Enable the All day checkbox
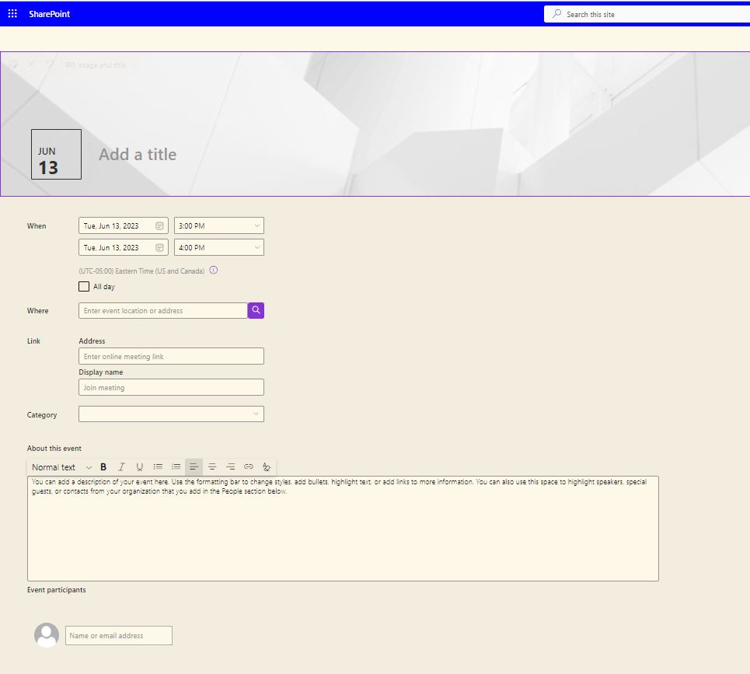This screenshot has height=674, width=750. click(x=84, y=287)
